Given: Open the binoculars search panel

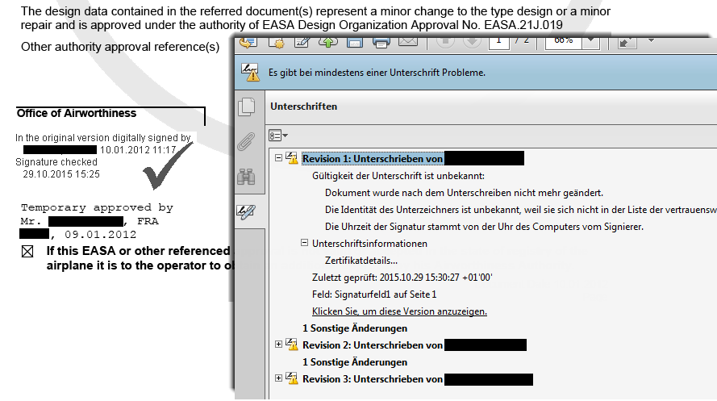Looking at the screenshot, I should pos(246,177).
